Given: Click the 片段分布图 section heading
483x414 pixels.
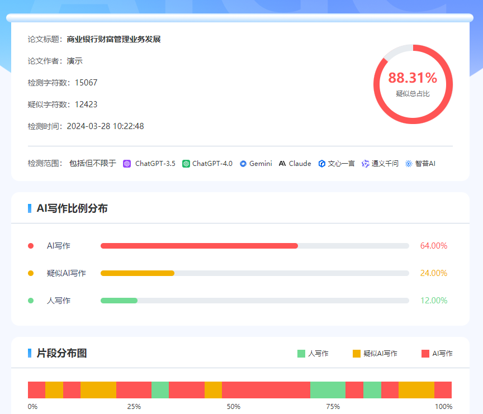Looking at the screenshot, I should tap(61, 353).
